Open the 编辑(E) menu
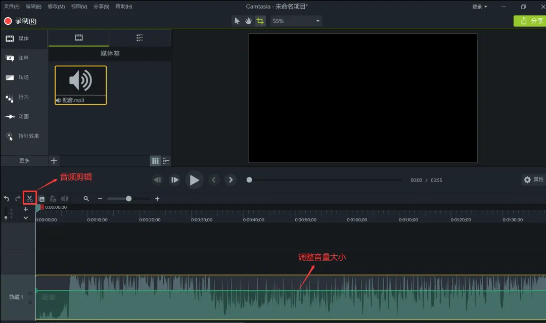 33,7
